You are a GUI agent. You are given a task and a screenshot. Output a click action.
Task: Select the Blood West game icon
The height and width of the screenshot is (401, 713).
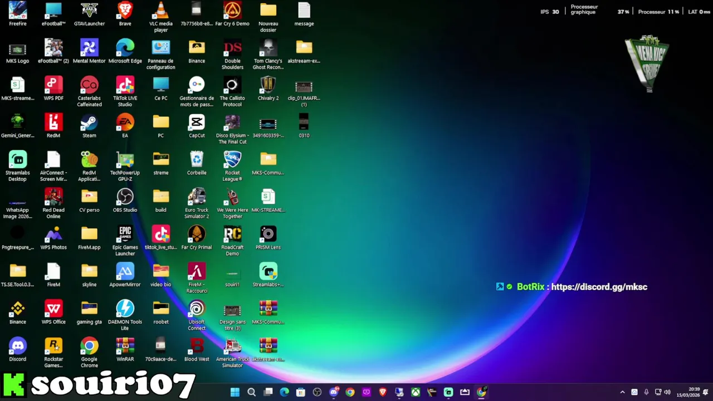(197, 350)
